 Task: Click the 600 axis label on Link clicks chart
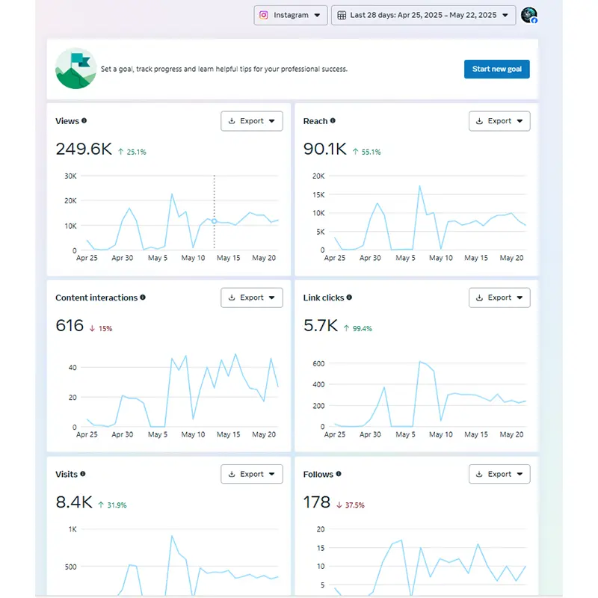318,363
